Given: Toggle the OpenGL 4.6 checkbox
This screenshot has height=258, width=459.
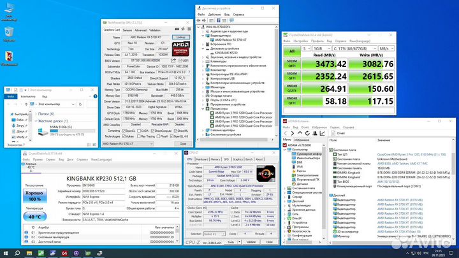Looking at the screenshot, I should (171, 136).
